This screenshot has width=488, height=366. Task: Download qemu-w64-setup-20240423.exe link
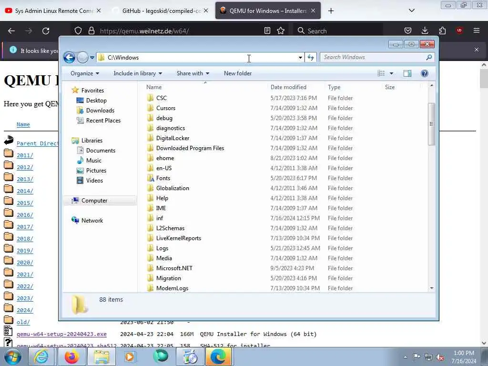[x=61, y=334]
